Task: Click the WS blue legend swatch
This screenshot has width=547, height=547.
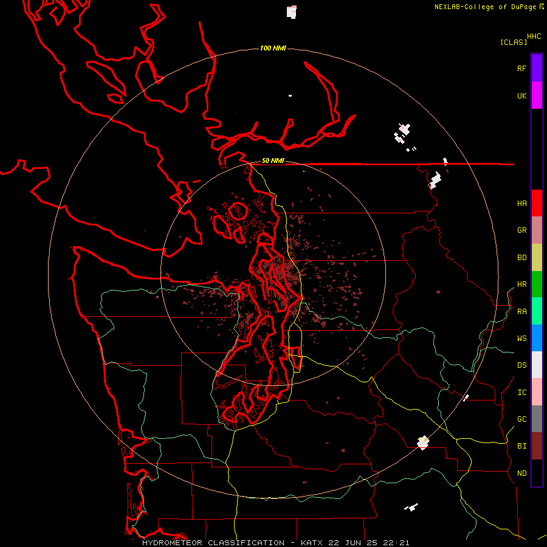Action: point(537,338)
